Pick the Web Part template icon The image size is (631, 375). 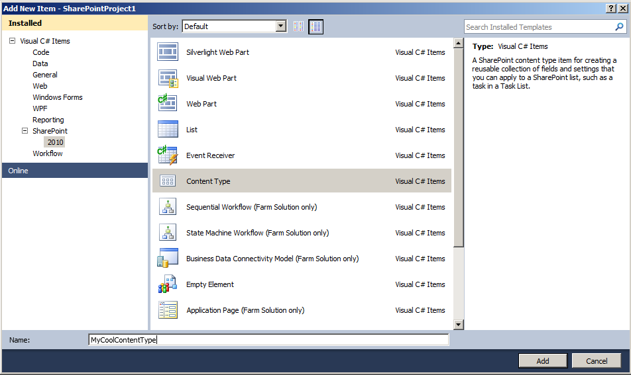pos(168,104)
